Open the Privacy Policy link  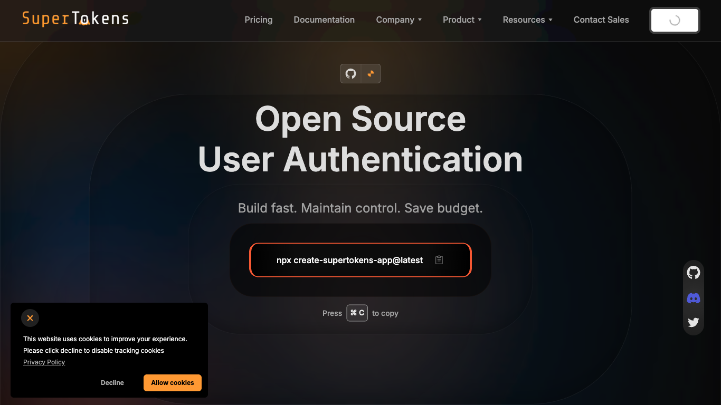[44, 362]
